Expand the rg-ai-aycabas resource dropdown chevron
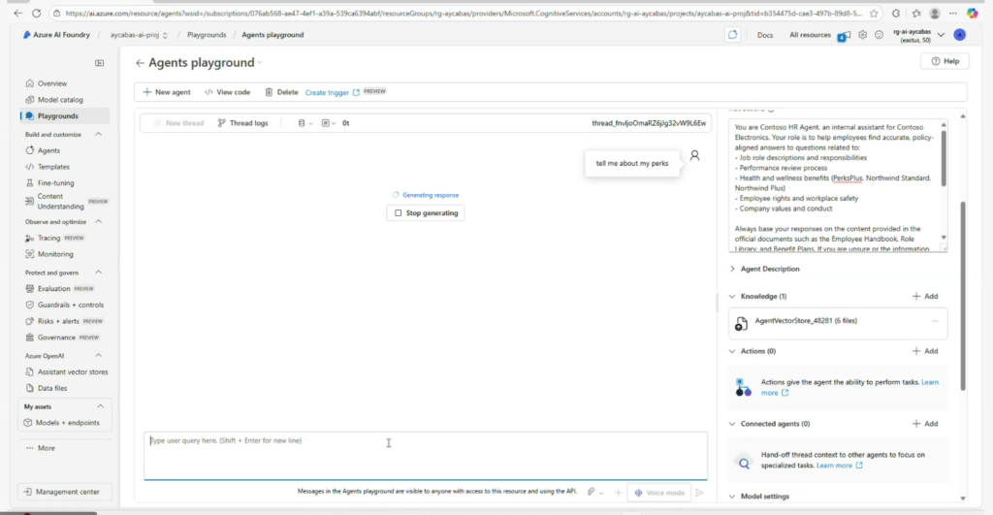 (x=941, y=35)
